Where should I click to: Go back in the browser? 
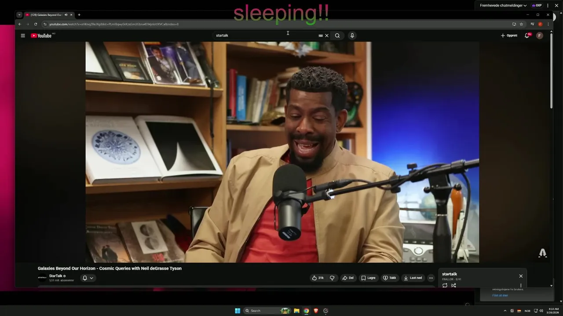click(19, 24)
